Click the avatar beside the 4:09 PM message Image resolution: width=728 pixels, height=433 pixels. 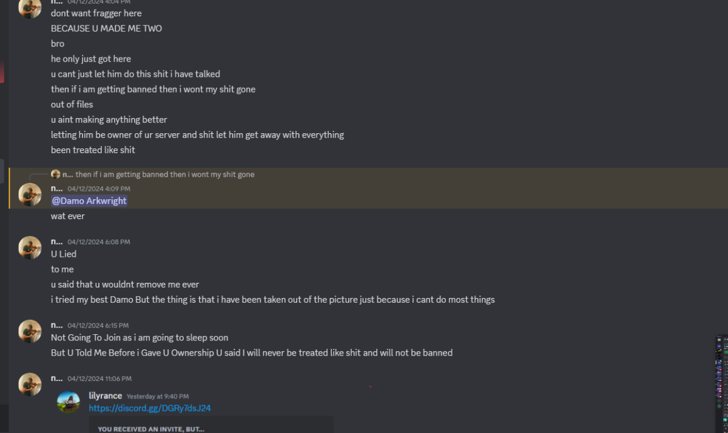point(30,194)
